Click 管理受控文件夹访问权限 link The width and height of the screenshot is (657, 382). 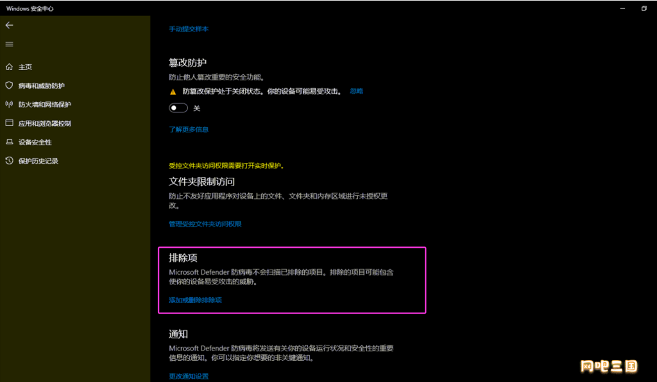[x=205, y=224]
